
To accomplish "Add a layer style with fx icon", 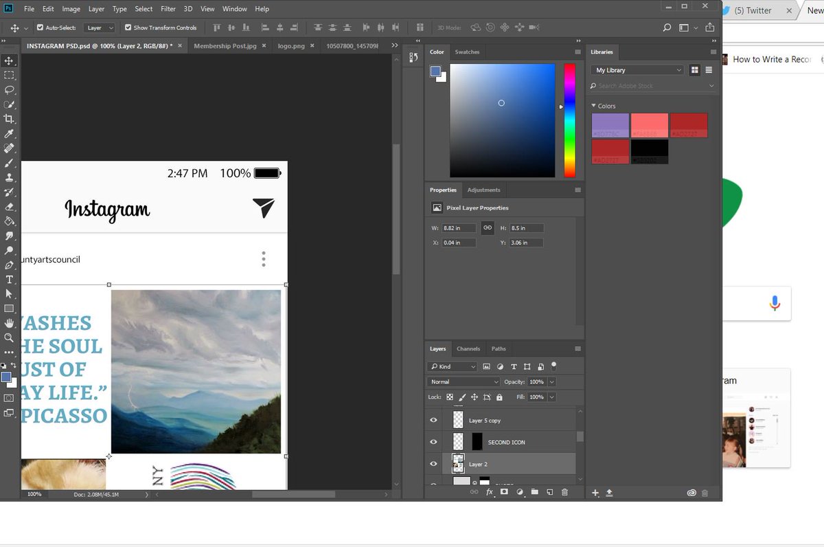I will tap(490, 492).
